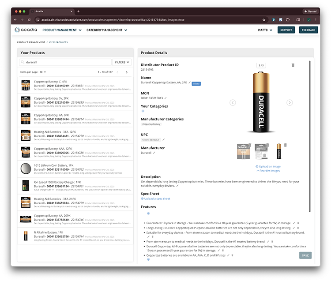Delete the 'Coppertop batteries are available' feature
This screenshot has height=281, width=331.
point(233,255)
